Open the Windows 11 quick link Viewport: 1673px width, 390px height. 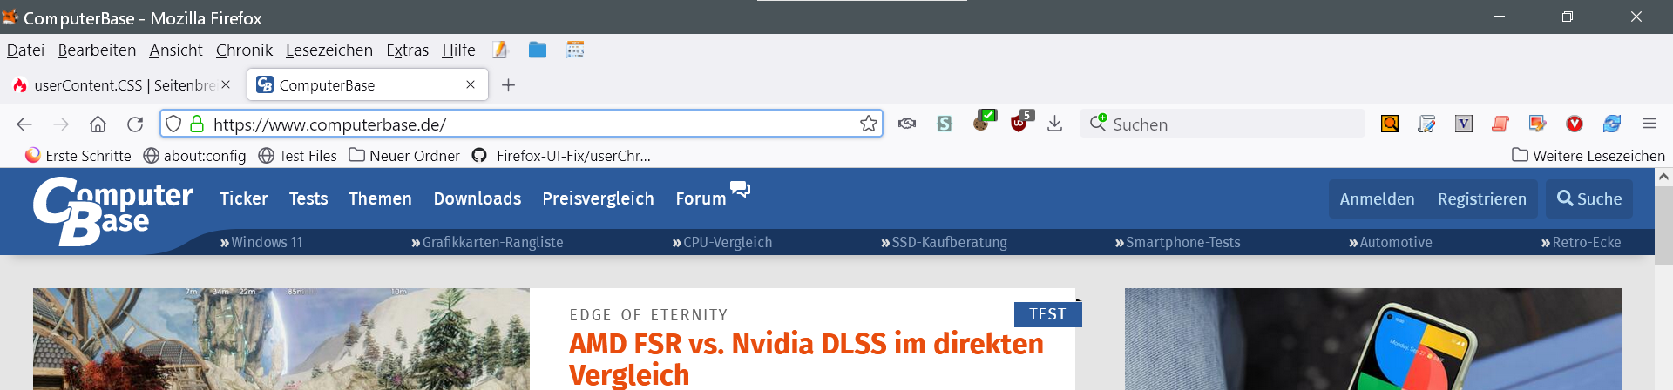(x=261, y=242)
